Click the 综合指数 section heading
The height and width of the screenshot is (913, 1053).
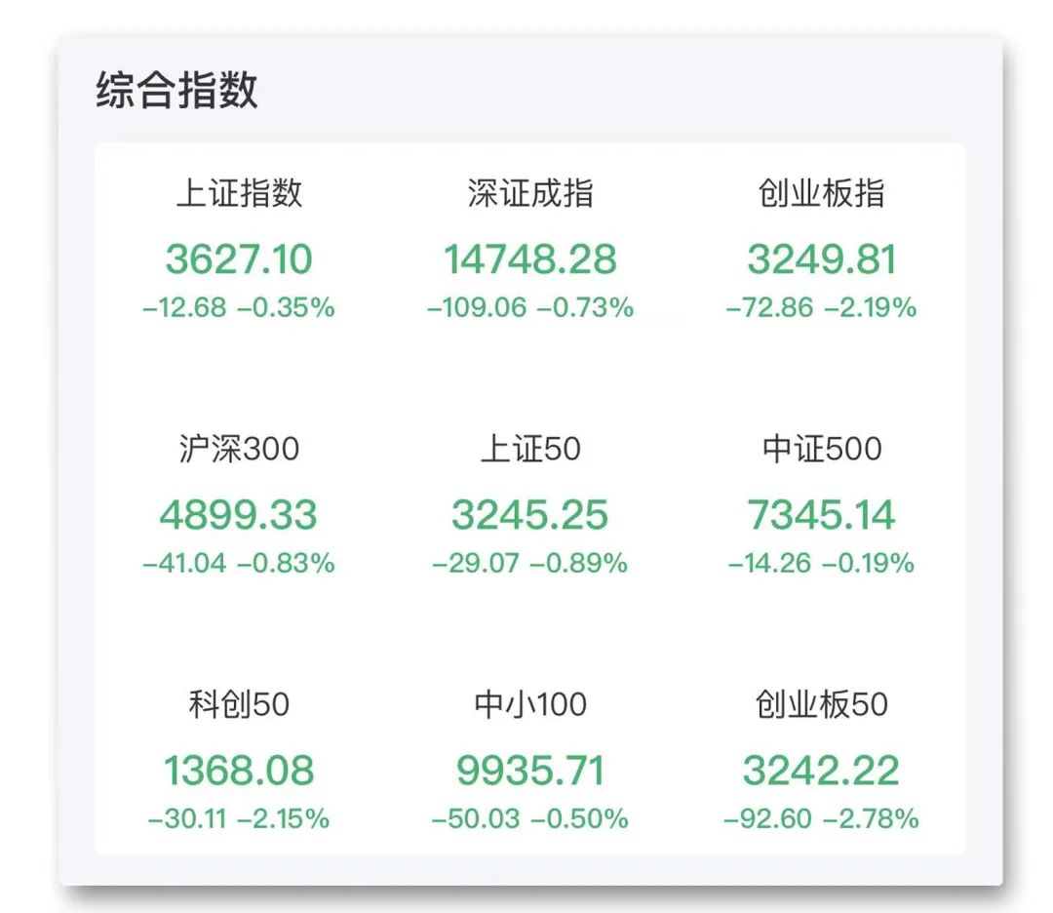[x=176, y=91]
